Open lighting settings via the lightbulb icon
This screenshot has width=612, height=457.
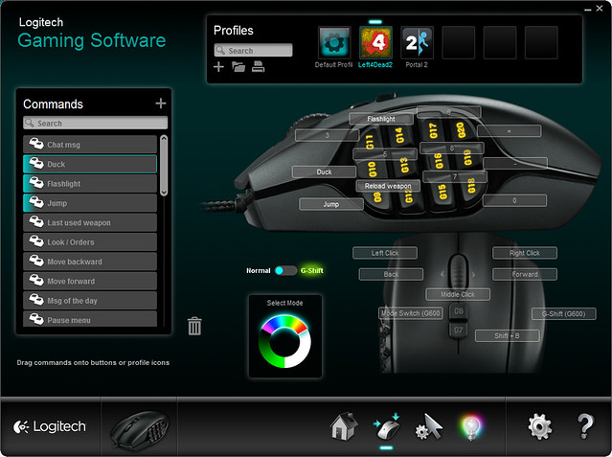point(470,427)
